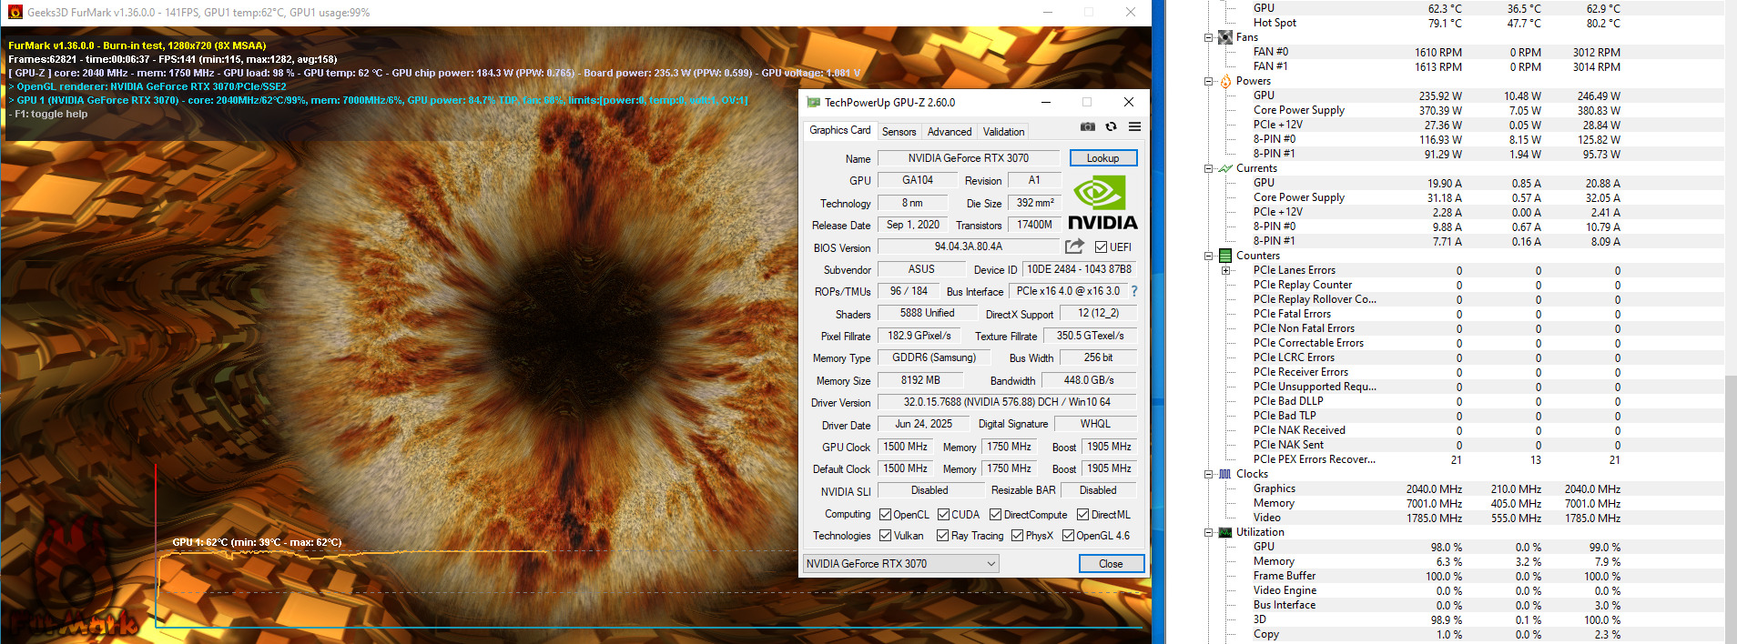The image size is (1737, 644).
Task: Select the PCIe +12V row under Currents
Action: pyautogui.click(x=1464, y=212)
